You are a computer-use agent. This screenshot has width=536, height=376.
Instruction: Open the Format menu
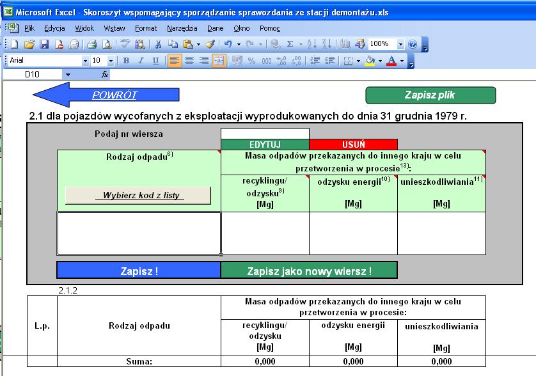(x=146, y=28)
